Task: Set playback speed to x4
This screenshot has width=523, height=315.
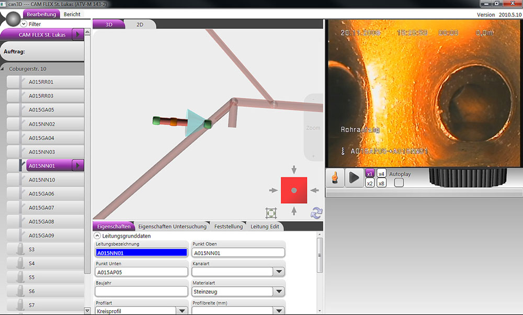Action: [x=382, y=174]
